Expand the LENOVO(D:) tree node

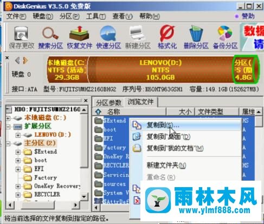(18, 135)
